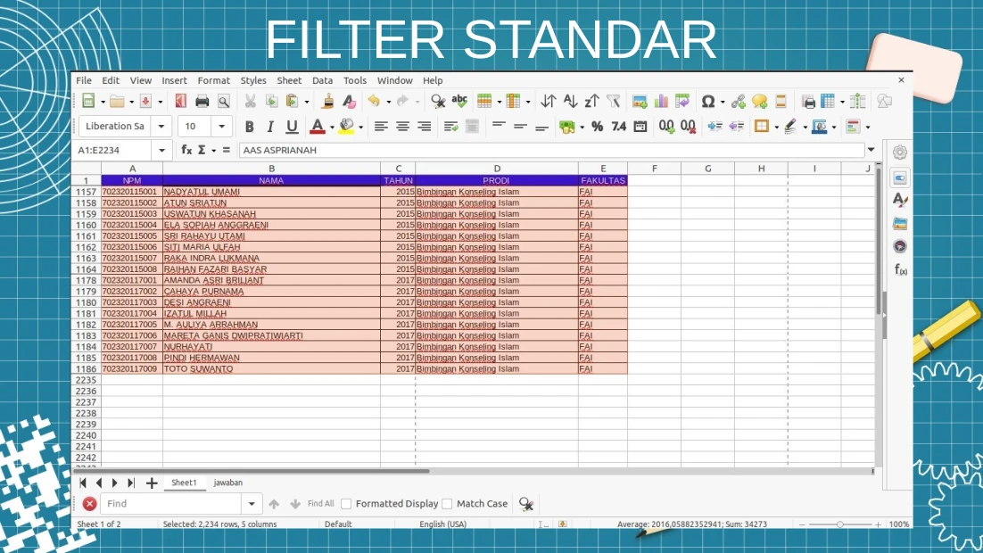983x553 pixels.
Task: Click the Print icon in toolbar
Action: pos(202,102)
